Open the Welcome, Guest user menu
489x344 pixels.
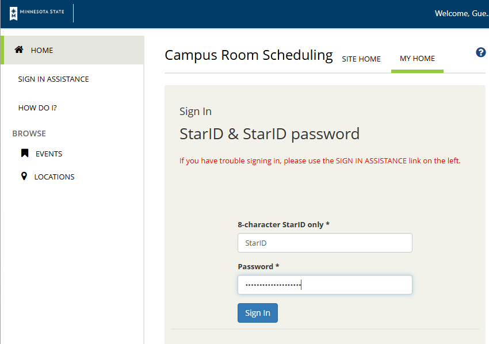(461, 13)
